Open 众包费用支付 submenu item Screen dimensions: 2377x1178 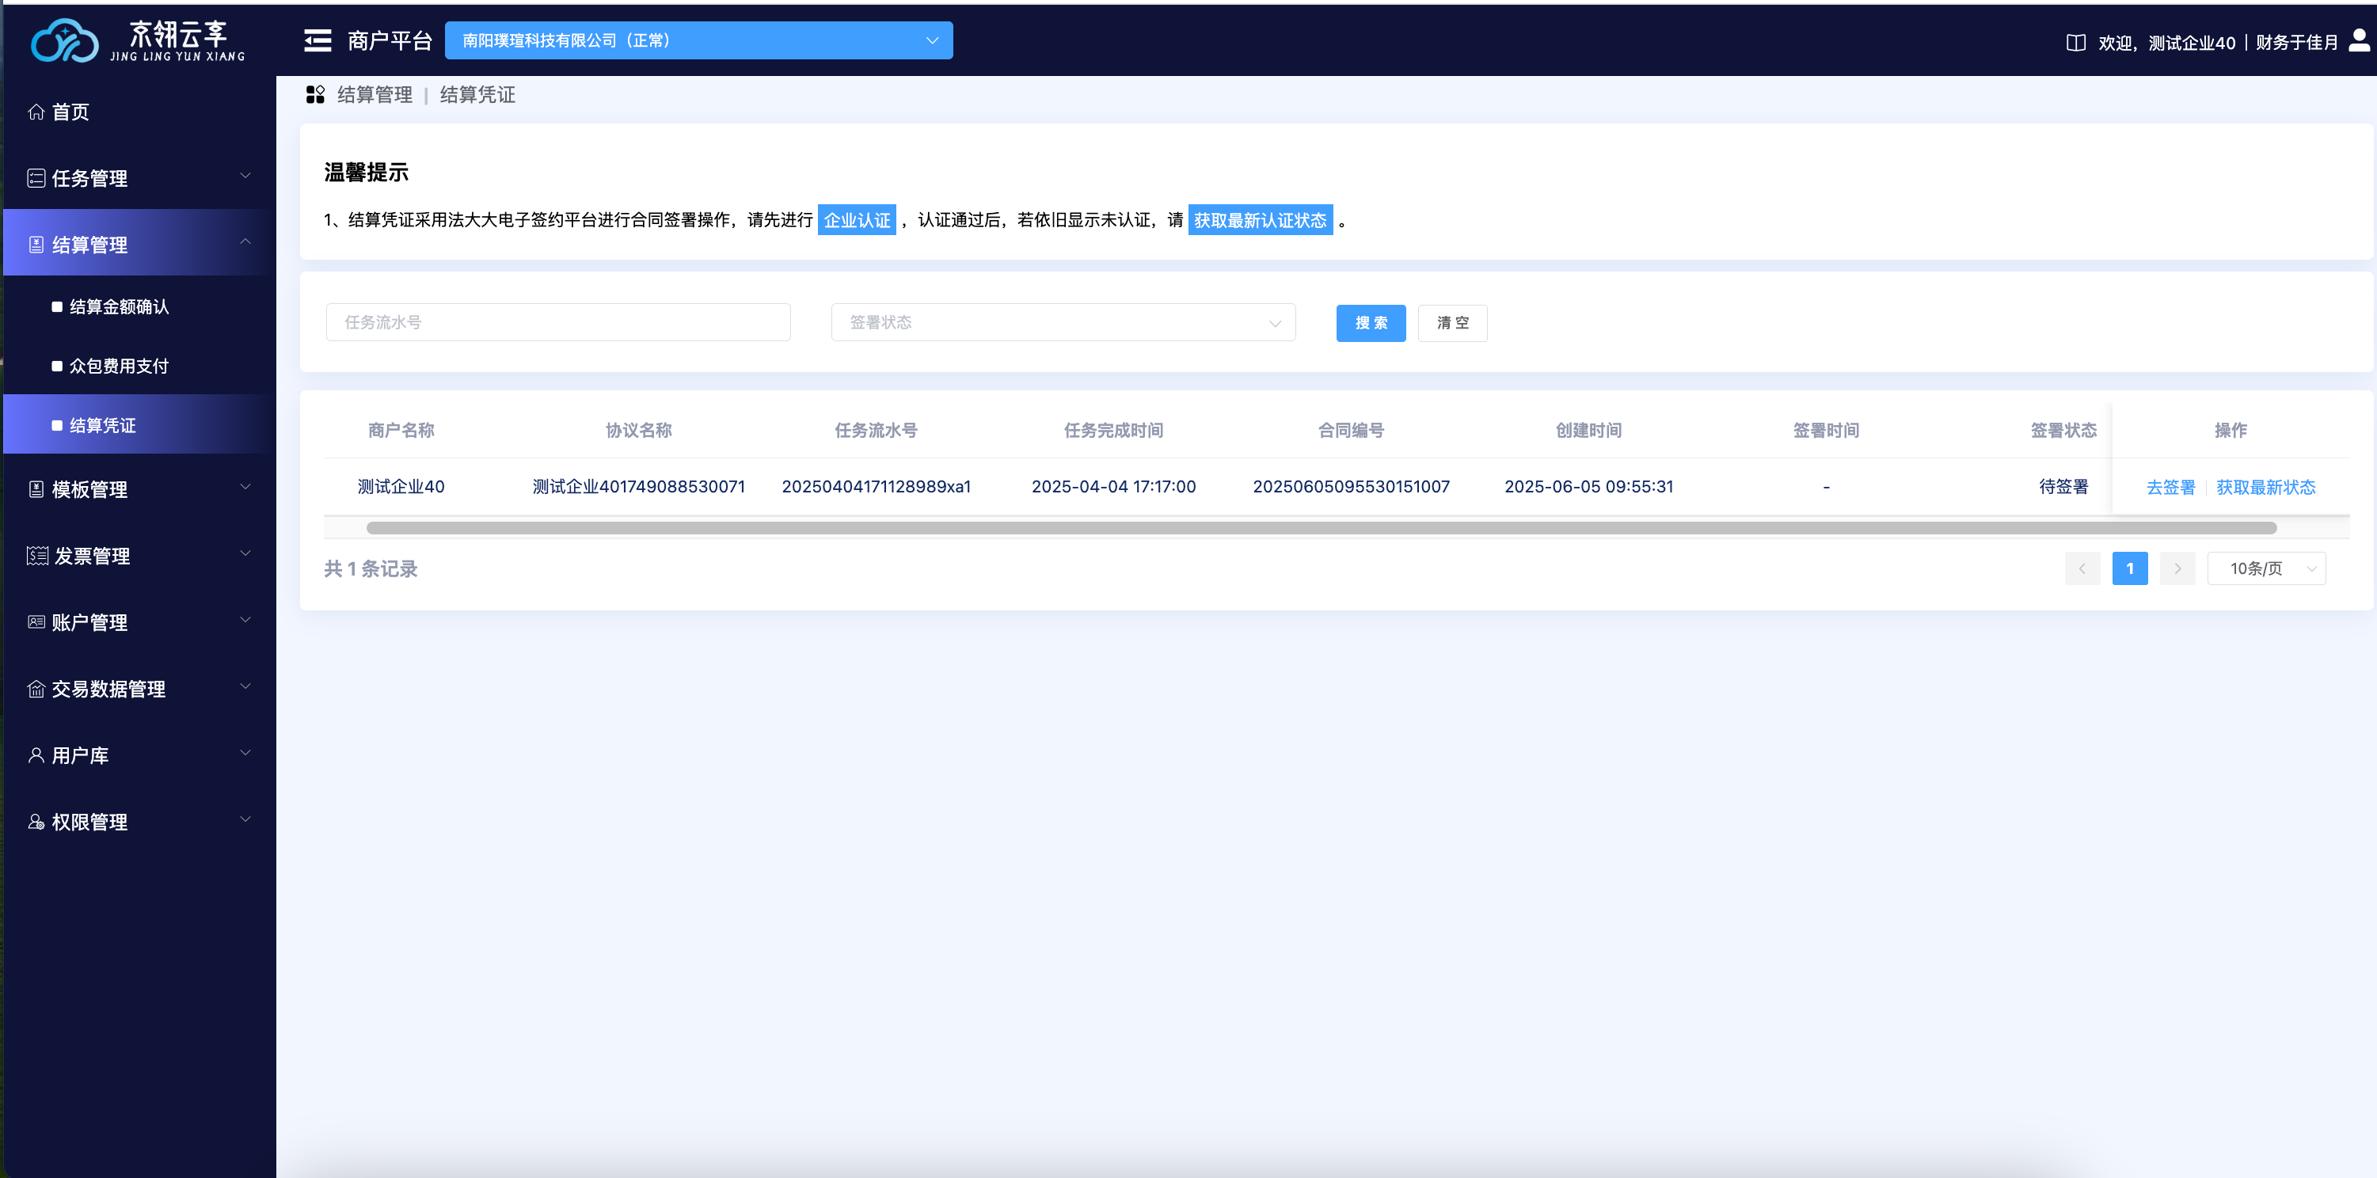click(x=119, y=367)
